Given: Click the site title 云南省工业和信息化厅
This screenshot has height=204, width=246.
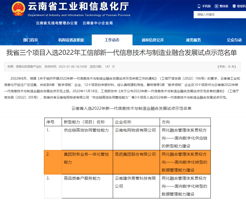Looking at the screenshot, I should [78, 7].
